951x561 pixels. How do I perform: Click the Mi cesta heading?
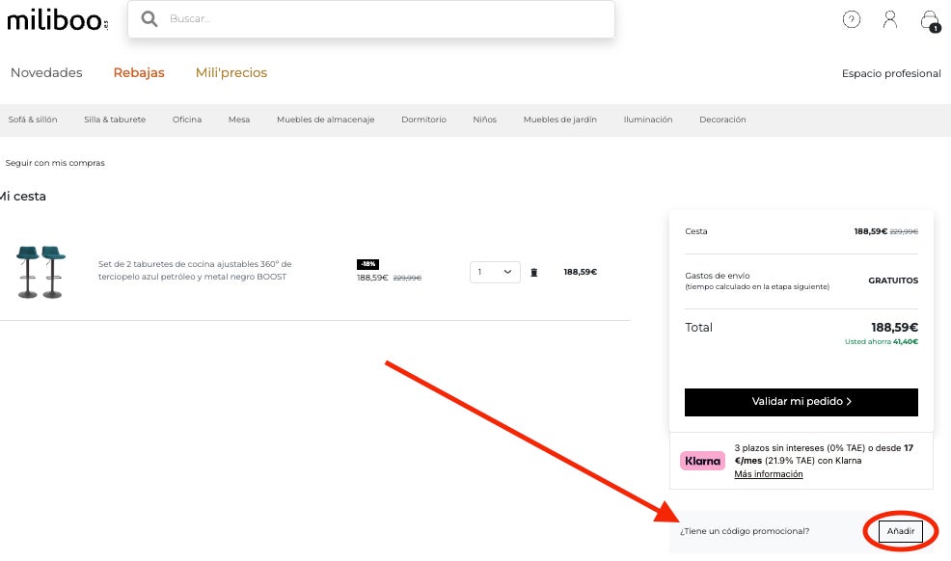click(x=22, y=197)
